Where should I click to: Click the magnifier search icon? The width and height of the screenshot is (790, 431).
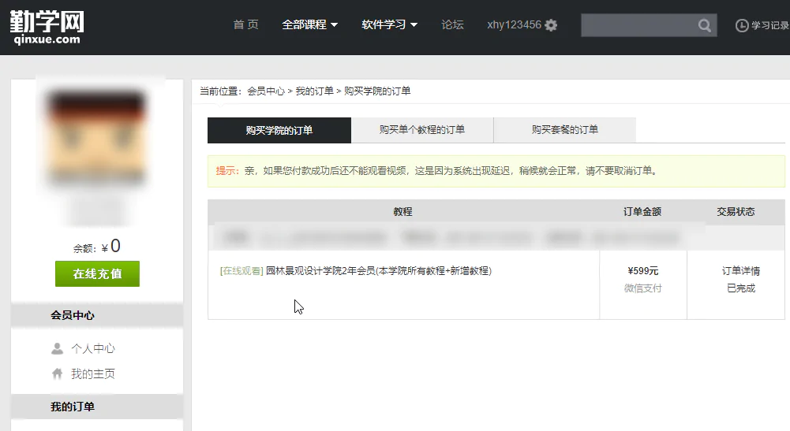click(x=704, y=25)
